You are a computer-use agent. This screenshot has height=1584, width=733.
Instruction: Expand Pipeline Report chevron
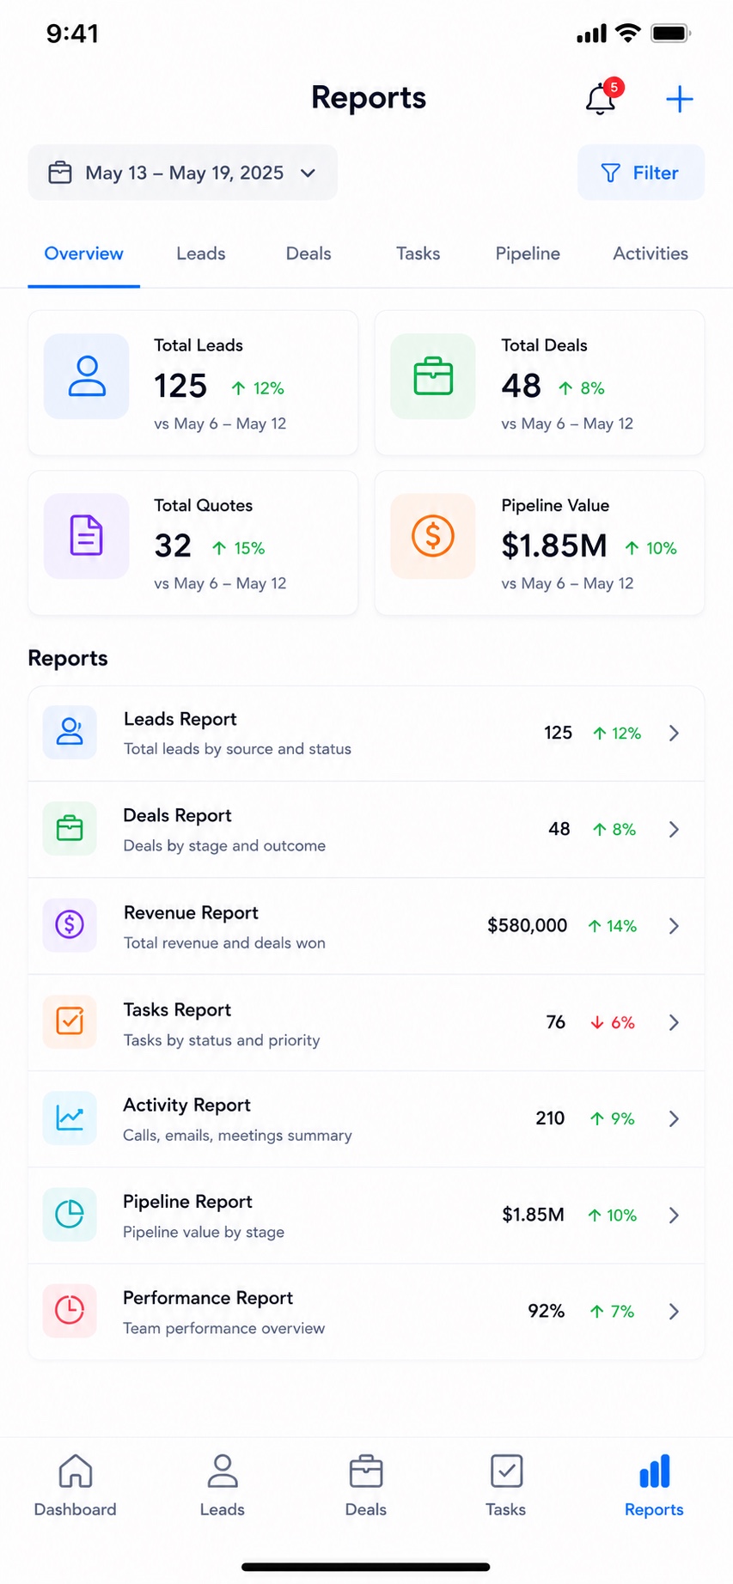(x=675, y=1215)
